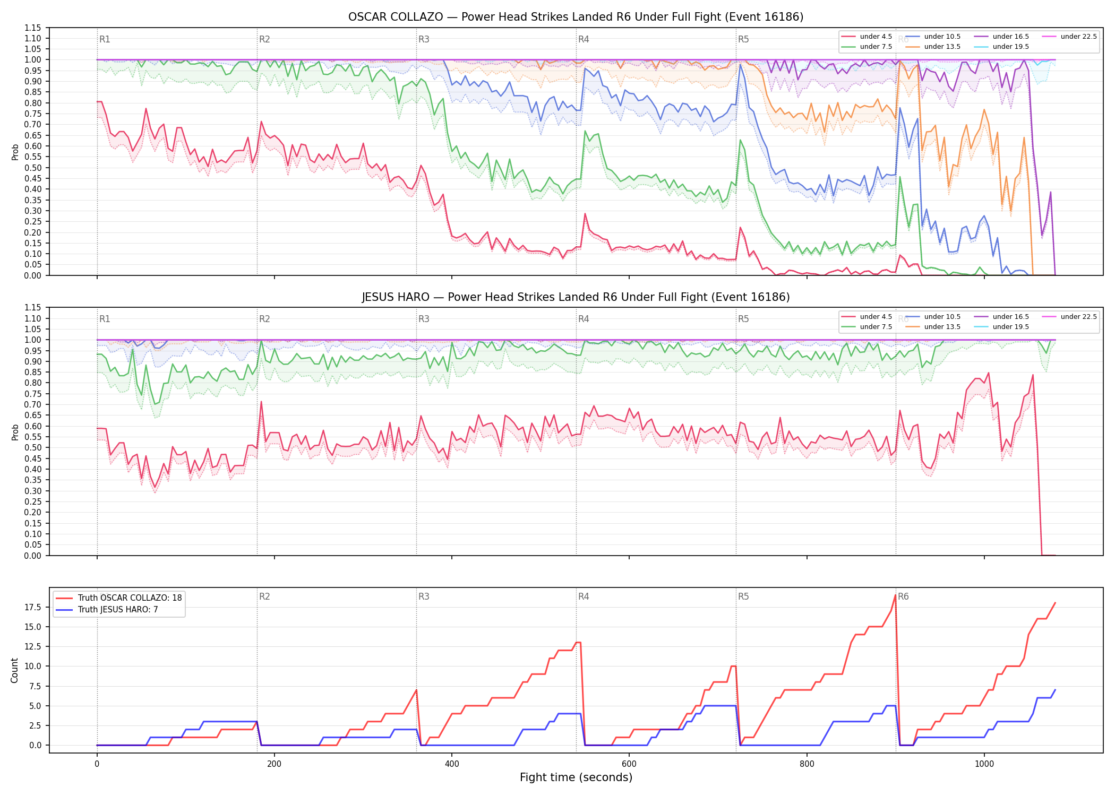Click R2 round marker in Count chart
Screen dimensions: 1115x796
[x=264, y=596]
